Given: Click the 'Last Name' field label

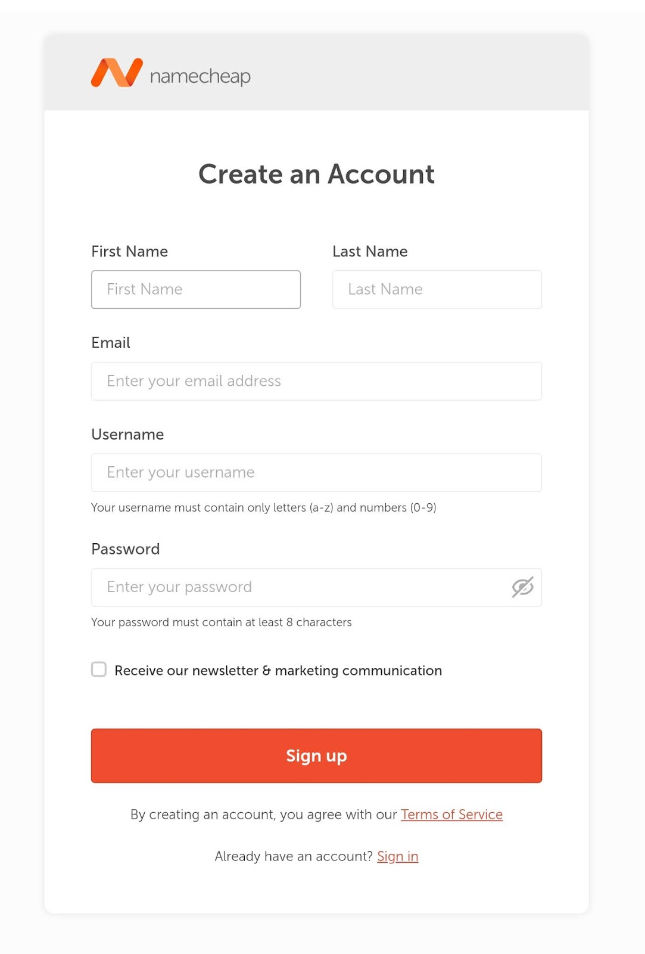Looking at the screenshot, I should (x=370, y=252).
